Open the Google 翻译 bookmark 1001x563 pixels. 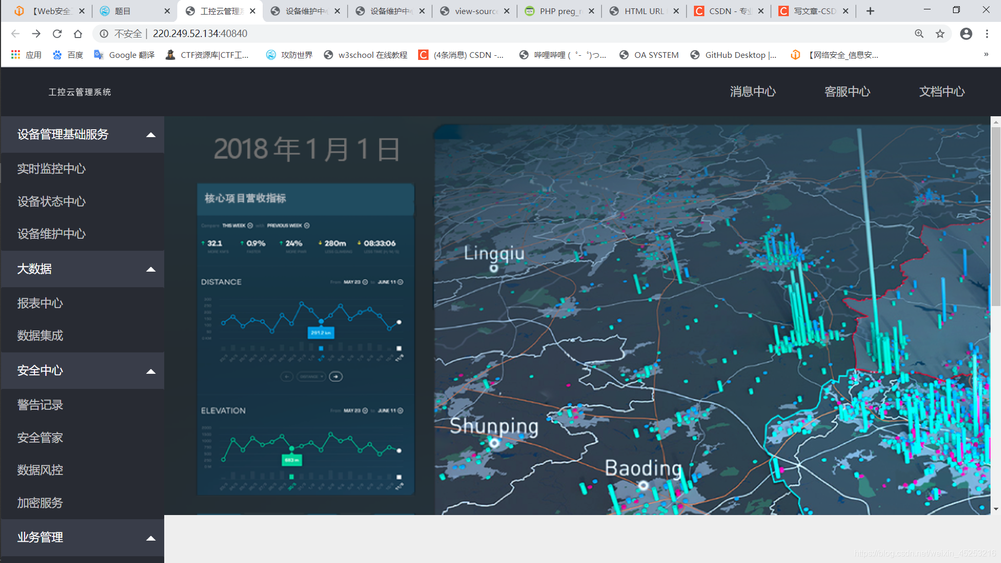tap(124, 55)
